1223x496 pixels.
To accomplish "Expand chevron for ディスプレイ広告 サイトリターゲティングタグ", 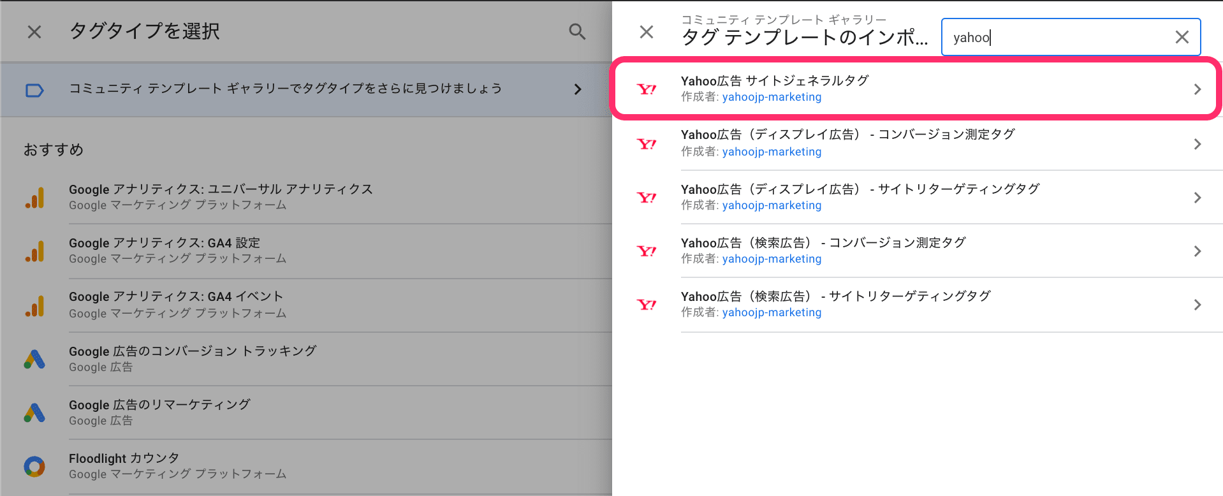I will [x=1197, y=198].
